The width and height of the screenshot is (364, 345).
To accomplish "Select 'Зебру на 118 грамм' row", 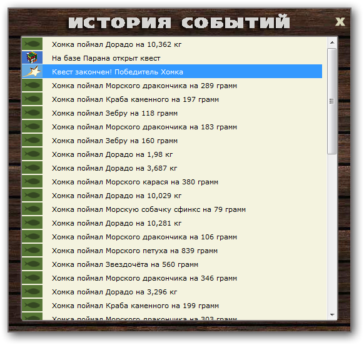I will pyautogui.click(x=172, y=112).
